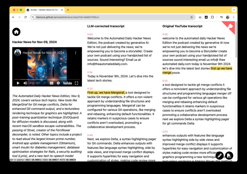
Task: Open the video three-dot more menu
Action: [76, 53]
